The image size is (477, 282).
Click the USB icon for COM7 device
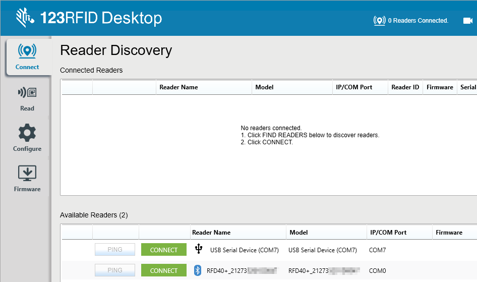(x=199, y=249)
